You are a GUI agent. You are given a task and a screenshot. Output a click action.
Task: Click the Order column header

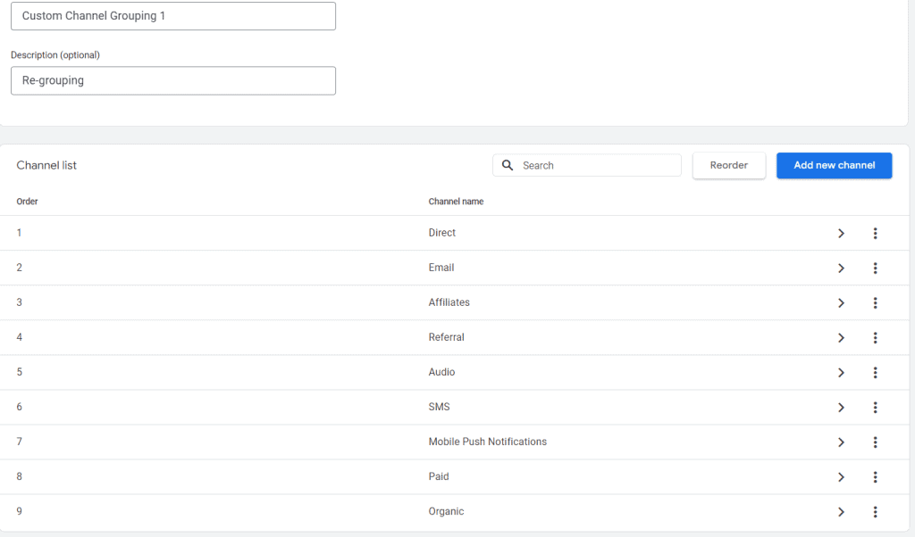[x=27, y=202]
